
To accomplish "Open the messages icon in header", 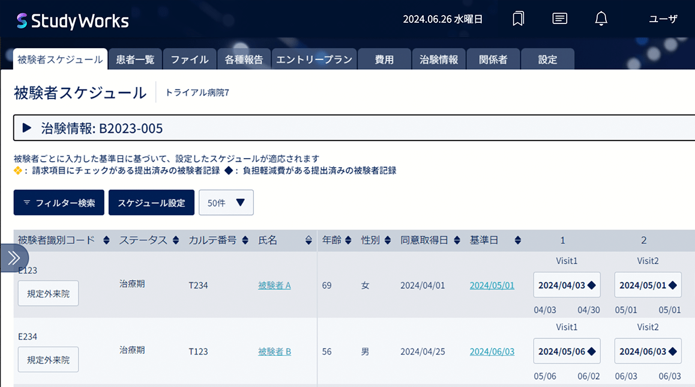I will pos(560,19).
